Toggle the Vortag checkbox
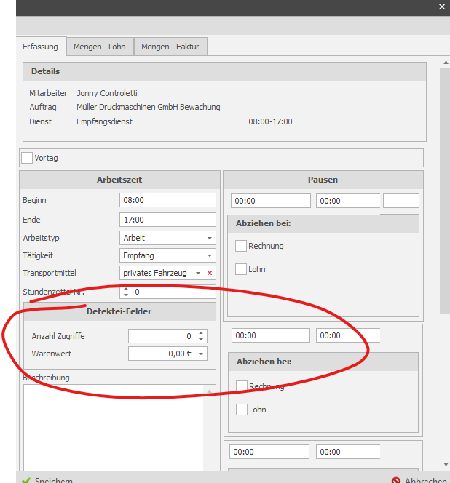The image size is (450, 483). pos(27,158)
